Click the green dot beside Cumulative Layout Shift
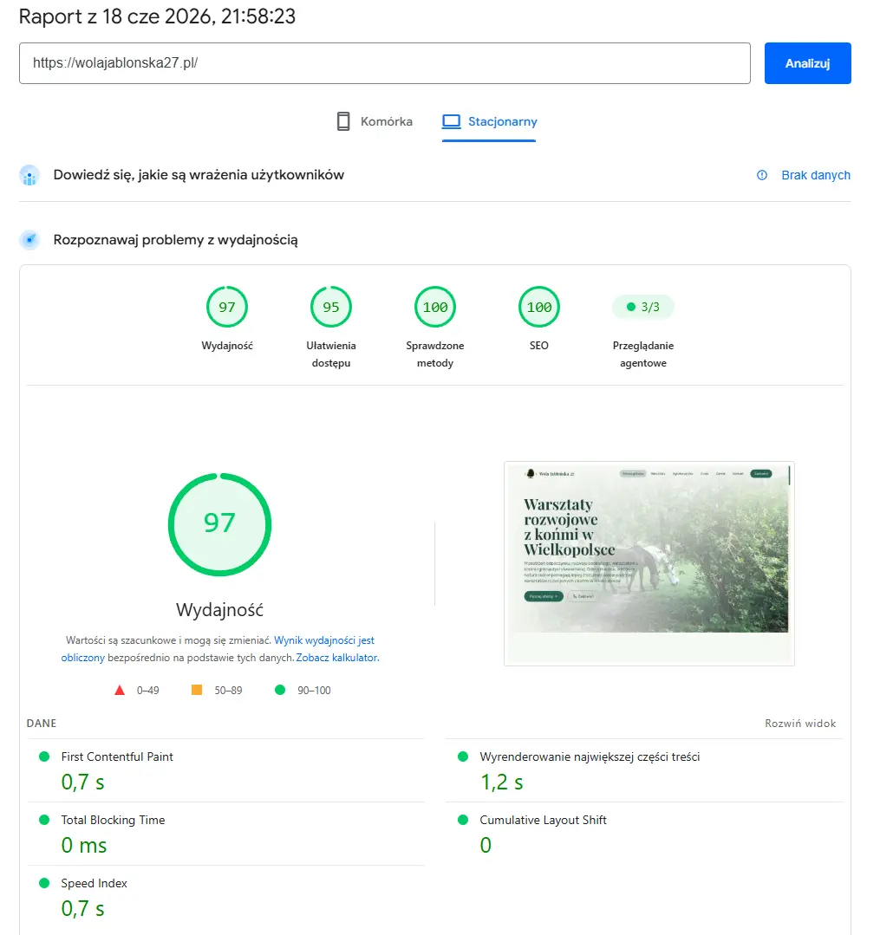The height and width of the screenshot is (935, 893). click(x=463, y=820)
